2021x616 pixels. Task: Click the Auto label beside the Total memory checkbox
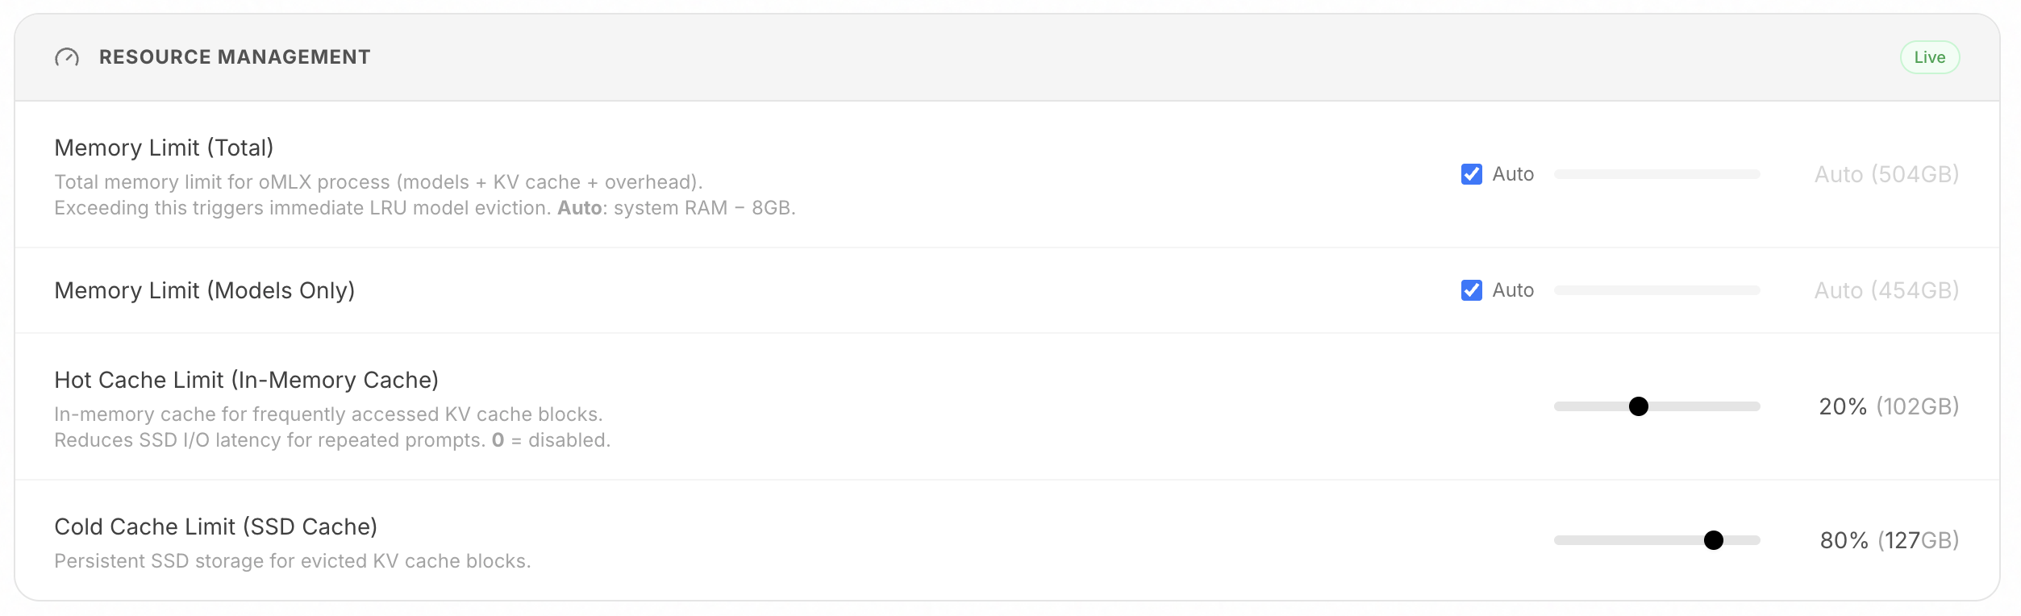(1513, 174)
